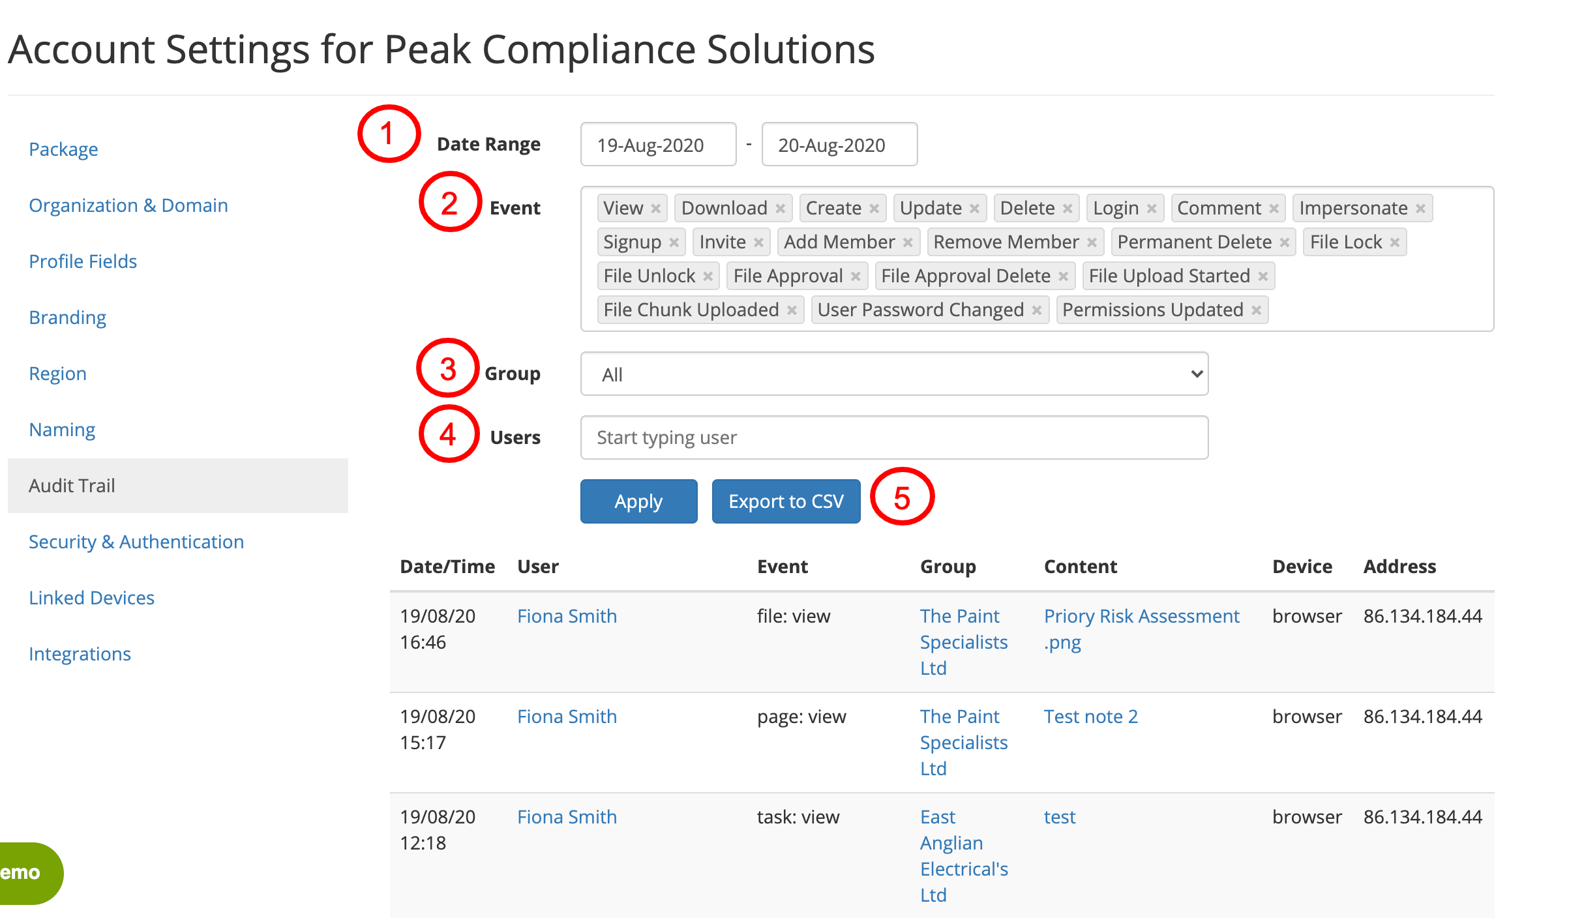Image resolution: width=1569 pixels, height=918 pixels.
Task: Open The Paint Specialists Ltd in file view row
Action: [964, 642]
